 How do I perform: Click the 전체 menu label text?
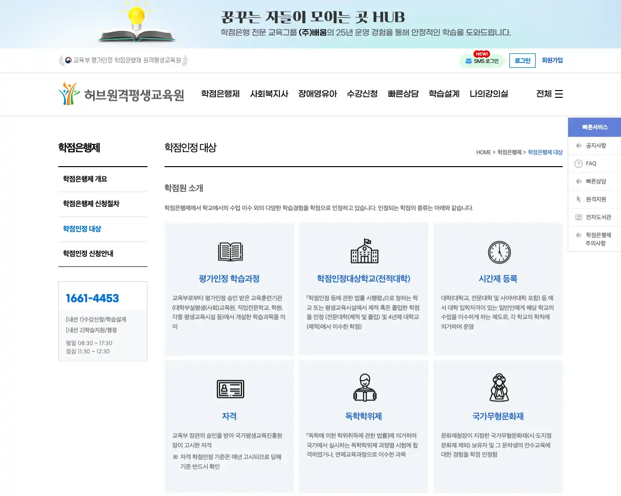[x=544, y=94]
